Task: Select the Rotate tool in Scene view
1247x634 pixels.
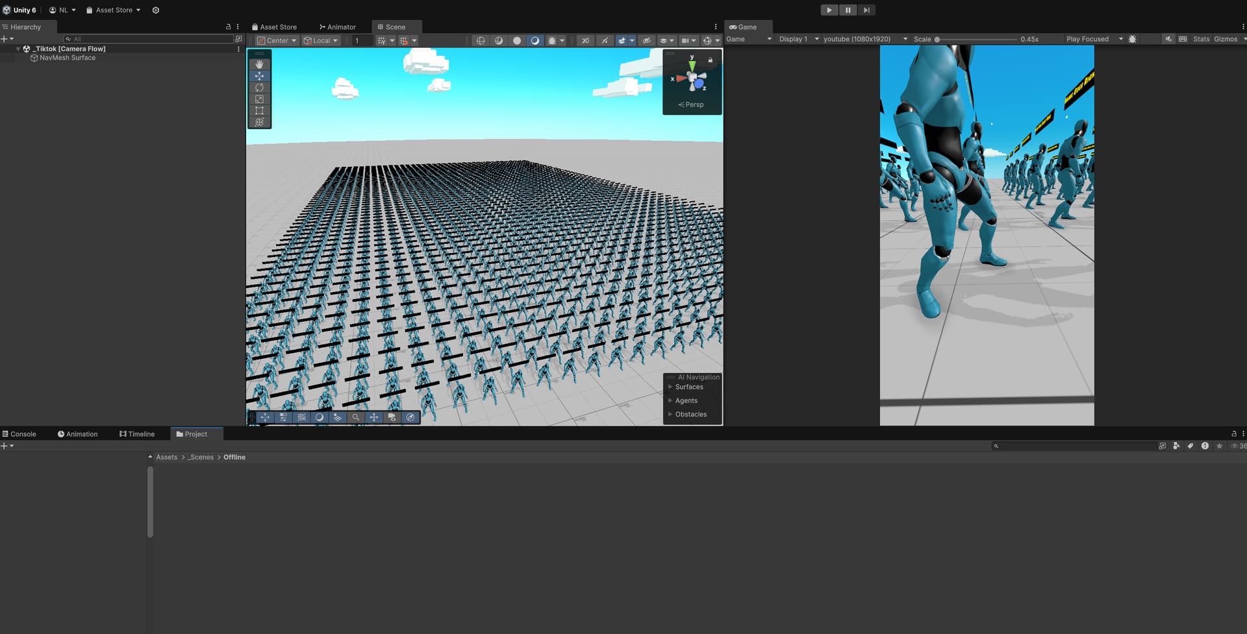Action: pos(260,87)
